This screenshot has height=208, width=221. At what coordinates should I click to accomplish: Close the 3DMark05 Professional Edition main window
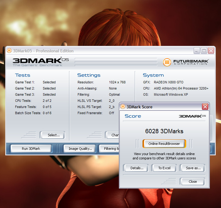(211, 50)
